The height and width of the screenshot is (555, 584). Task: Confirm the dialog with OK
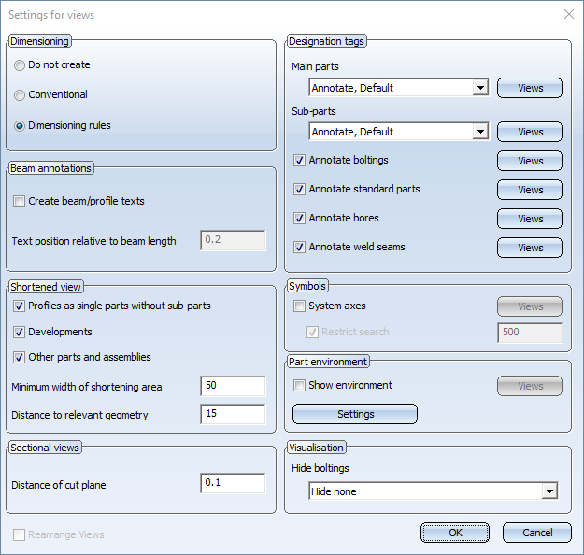455,533
